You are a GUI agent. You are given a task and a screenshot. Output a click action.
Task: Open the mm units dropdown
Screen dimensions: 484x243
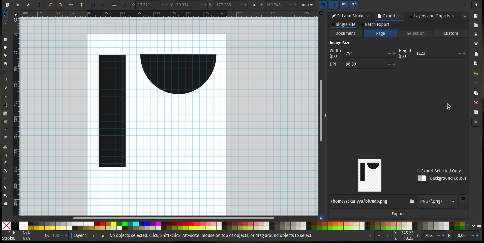(307, 5)
